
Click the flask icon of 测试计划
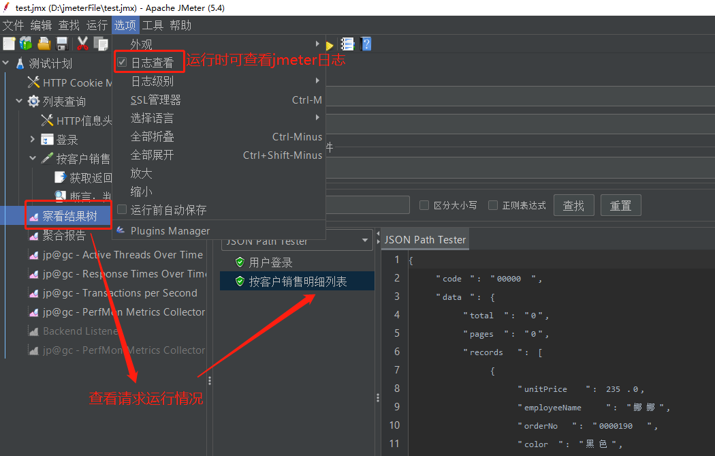click(20, 63)
